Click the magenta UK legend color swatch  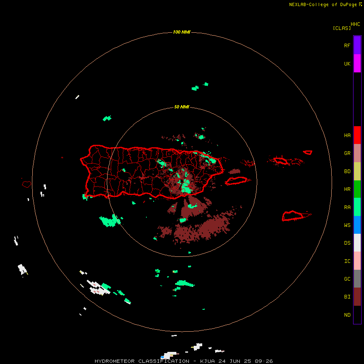pos(357,63)
